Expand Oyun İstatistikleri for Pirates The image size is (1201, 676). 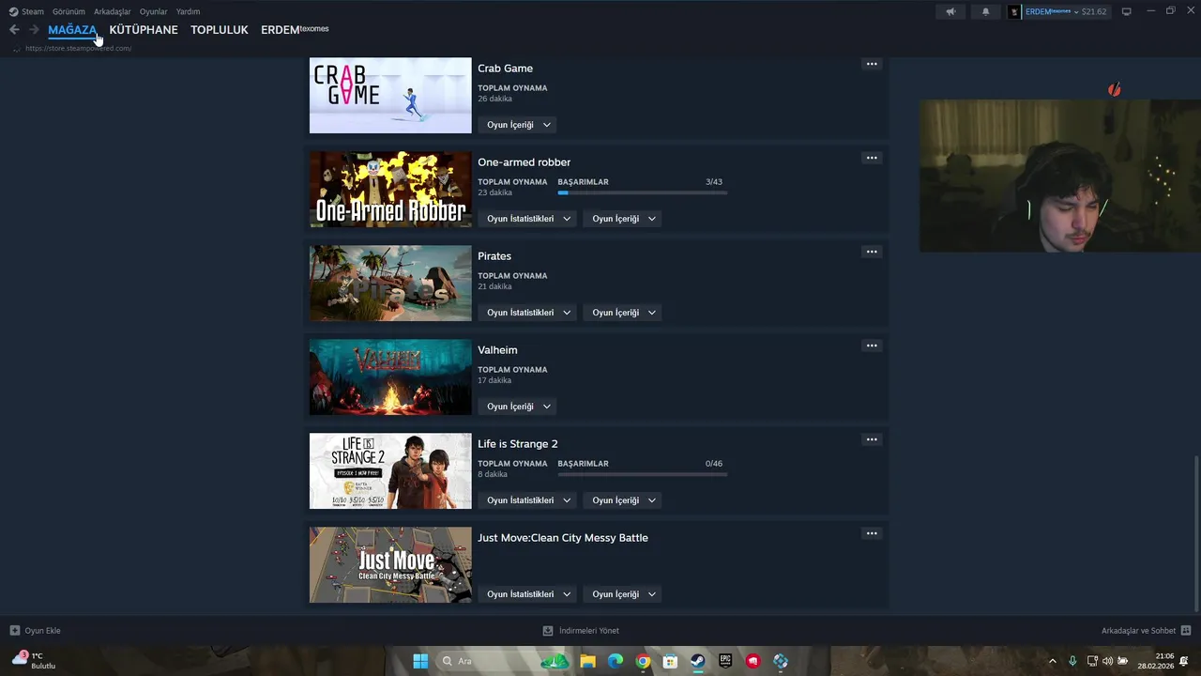pos(528,313)
